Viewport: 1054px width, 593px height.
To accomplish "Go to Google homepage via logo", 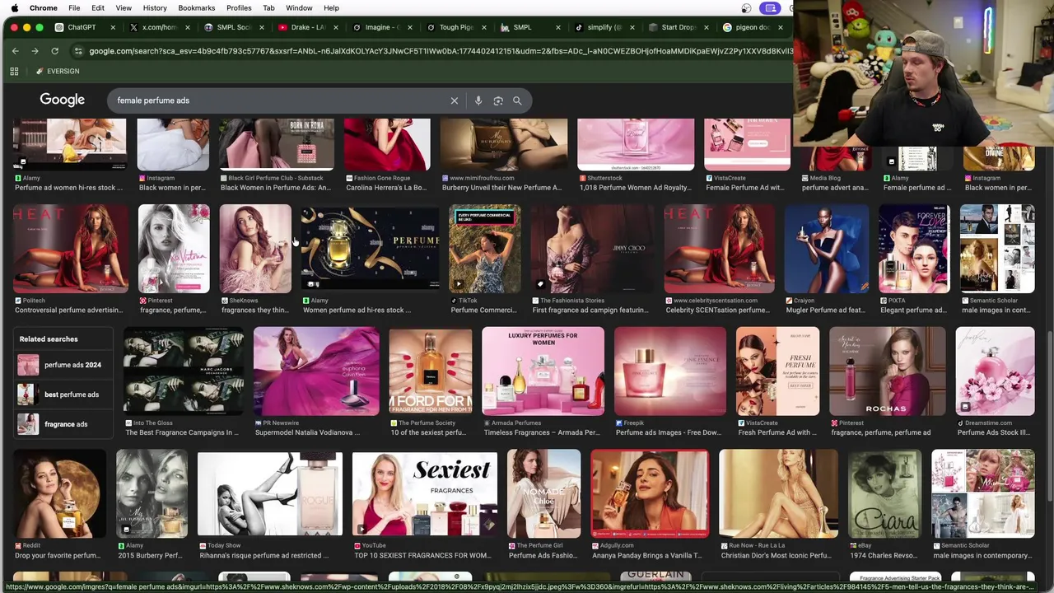I will tap(63, 100).
